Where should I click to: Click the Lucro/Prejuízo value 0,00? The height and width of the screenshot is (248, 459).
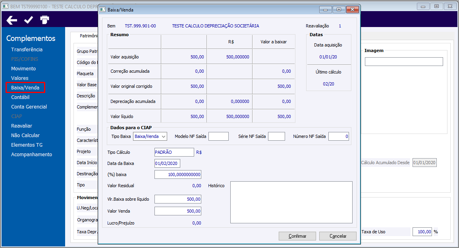point(197,223)
